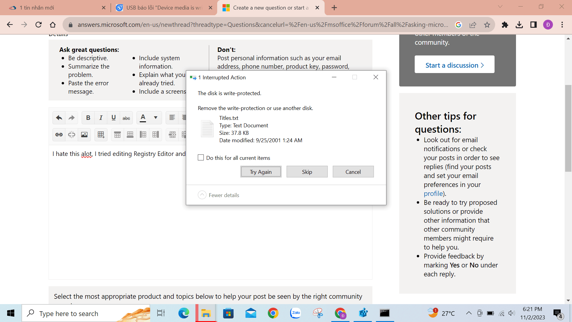Screen dimensions: 572x322
Task: Collapse dialog with Fewer details
Action: [218, 195]
